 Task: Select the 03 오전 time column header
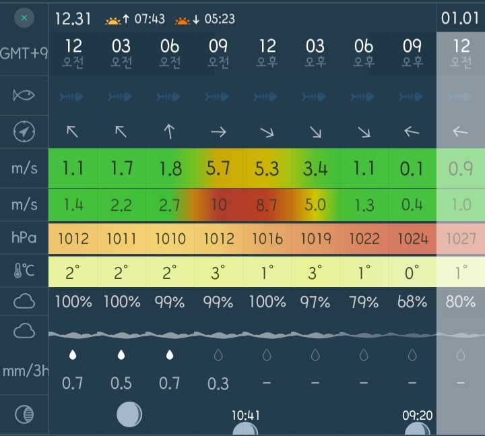coord(121,53)
